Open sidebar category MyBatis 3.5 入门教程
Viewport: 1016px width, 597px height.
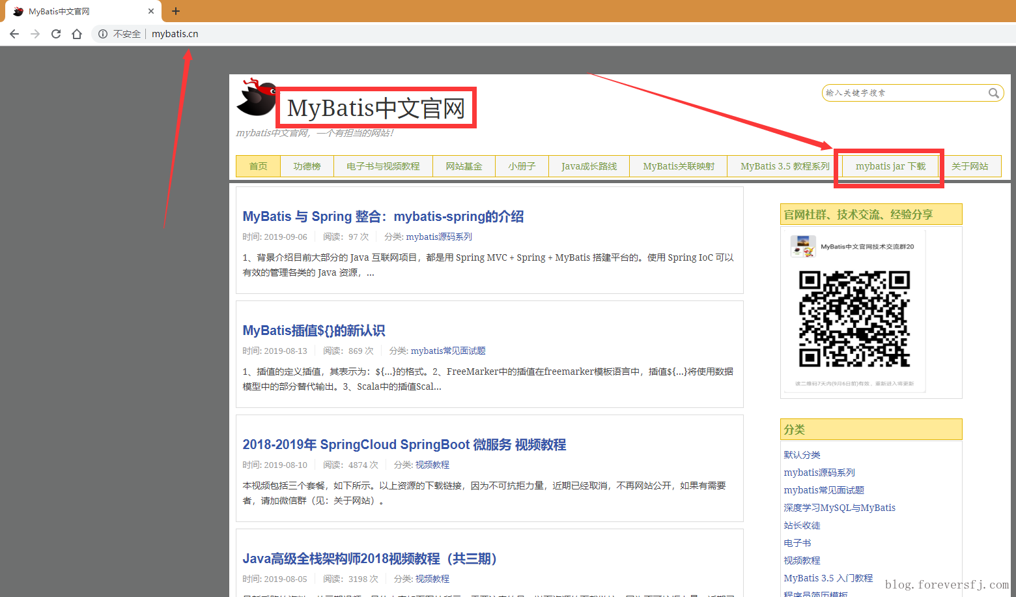coord(828,578)
